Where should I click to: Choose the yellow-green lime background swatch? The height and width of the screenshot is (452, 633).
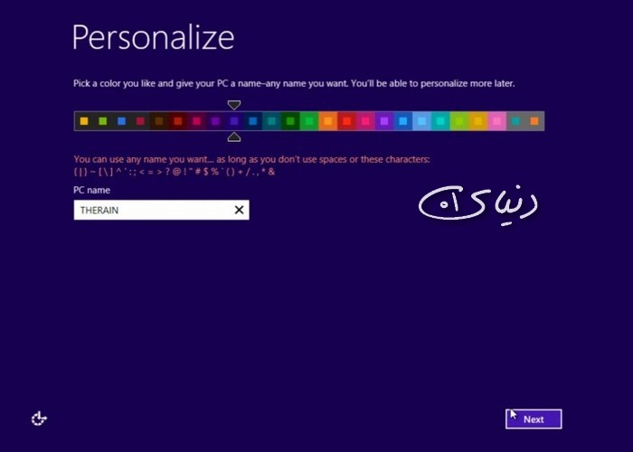[459, 121]
